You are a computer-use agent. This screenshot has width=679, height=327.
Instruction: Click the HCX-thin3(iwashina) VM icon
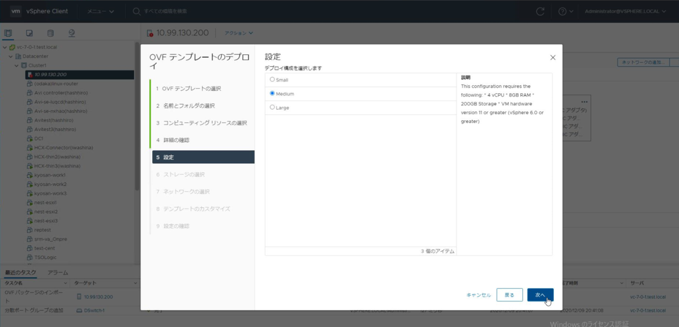click(x=30, y=166)
